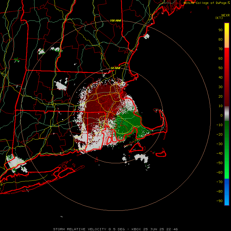Click the 'KBOX 25 JUN 25 22:46' timestamp
The image size is (231, 231).
[155, 229]
